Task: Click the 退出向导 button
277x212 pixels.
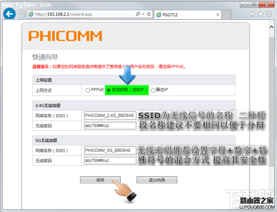Action: [157, 180]
